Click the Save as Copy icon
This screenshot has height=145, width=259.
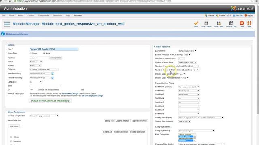231,23
